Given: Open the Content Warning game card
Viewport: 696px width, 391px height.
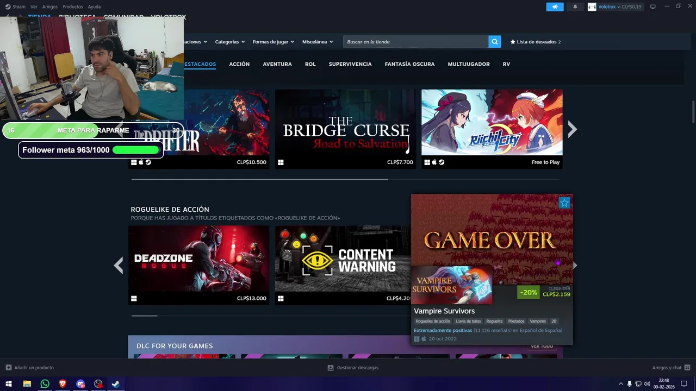Looking at the screenshot, I should click(343, 266).
